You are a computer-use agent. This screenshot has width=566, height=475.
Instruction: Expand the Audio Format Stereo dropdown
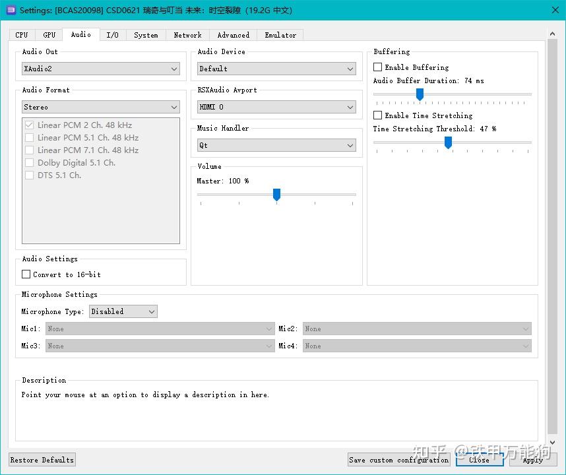pos(101,107)
